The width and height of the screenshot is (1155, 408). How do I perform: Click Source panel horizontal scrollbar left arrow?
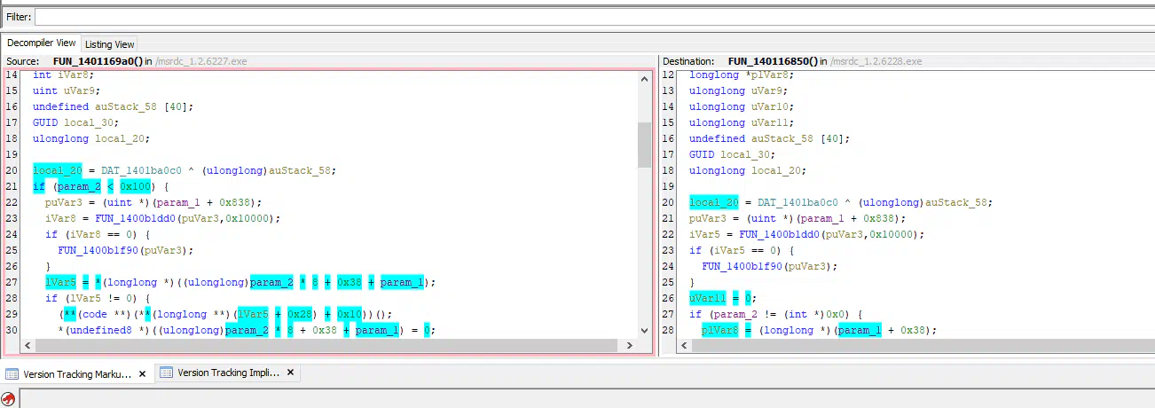click(26, 346)
